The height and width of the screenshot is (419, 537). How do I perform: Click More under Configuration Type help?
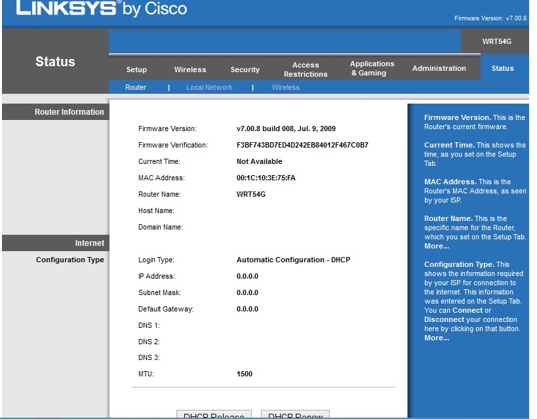(436, 338)
